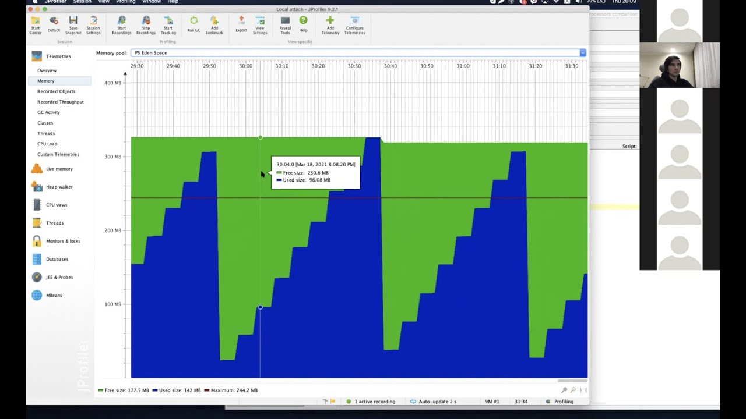
Task: Click the Help toolbar icon
Action: 303,24
